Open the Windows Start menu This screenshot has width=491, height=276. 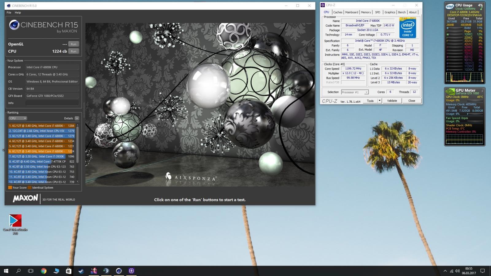pos(6,271)
